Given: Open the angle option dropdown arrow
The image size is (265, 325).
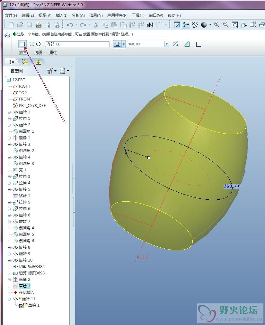Looking at the screenshot, I should (x=124, y=44).
